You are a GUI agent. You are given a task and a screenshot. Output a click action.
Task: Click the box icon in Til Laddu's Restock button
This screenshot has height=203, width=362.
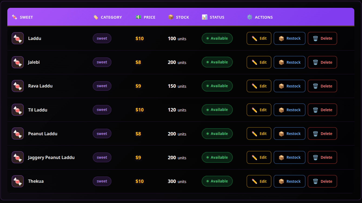pos(281,110)
